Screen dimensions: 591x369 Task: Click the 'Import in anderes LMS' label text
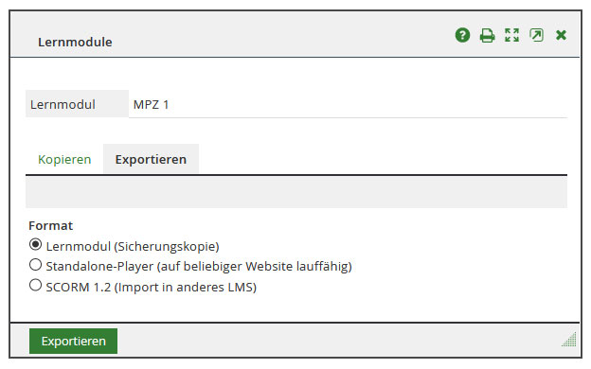[x=185, y=288]
